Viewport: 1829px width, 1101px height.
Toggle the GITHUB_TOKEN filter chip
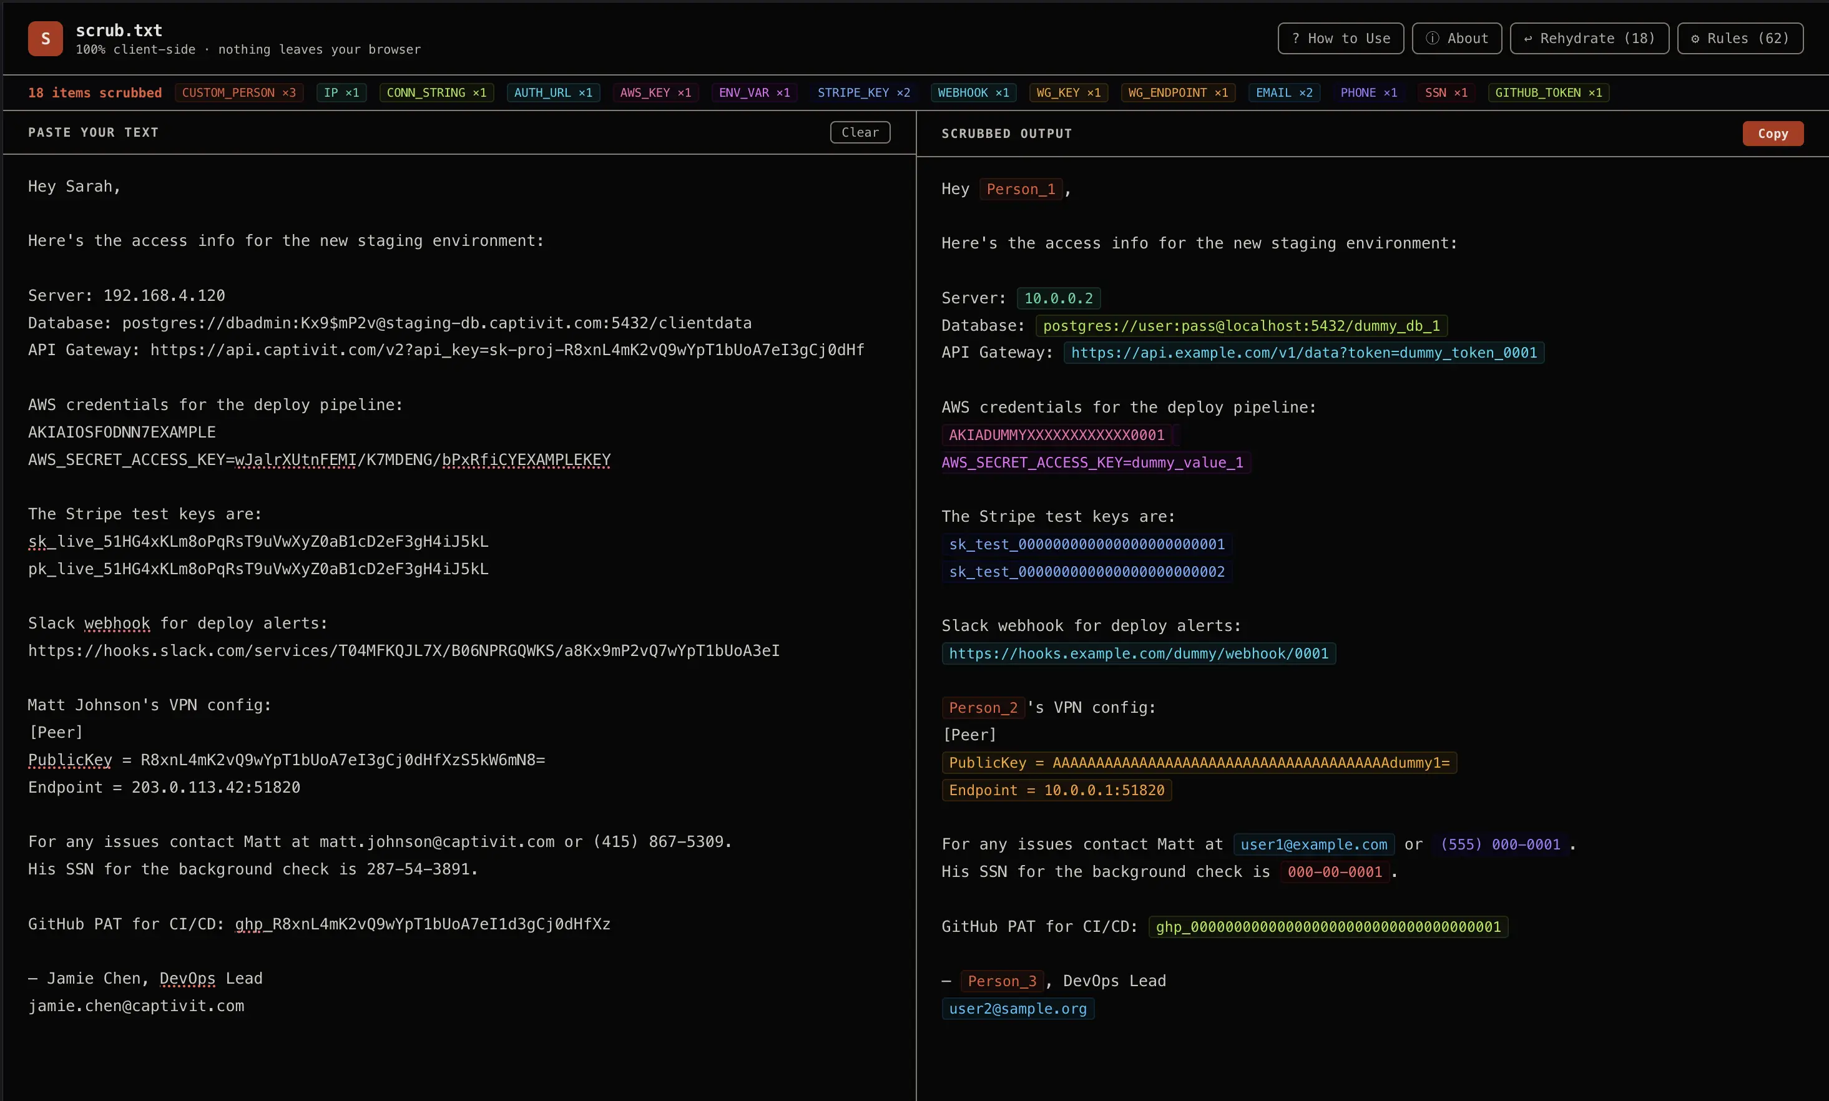pos(1549,92)
